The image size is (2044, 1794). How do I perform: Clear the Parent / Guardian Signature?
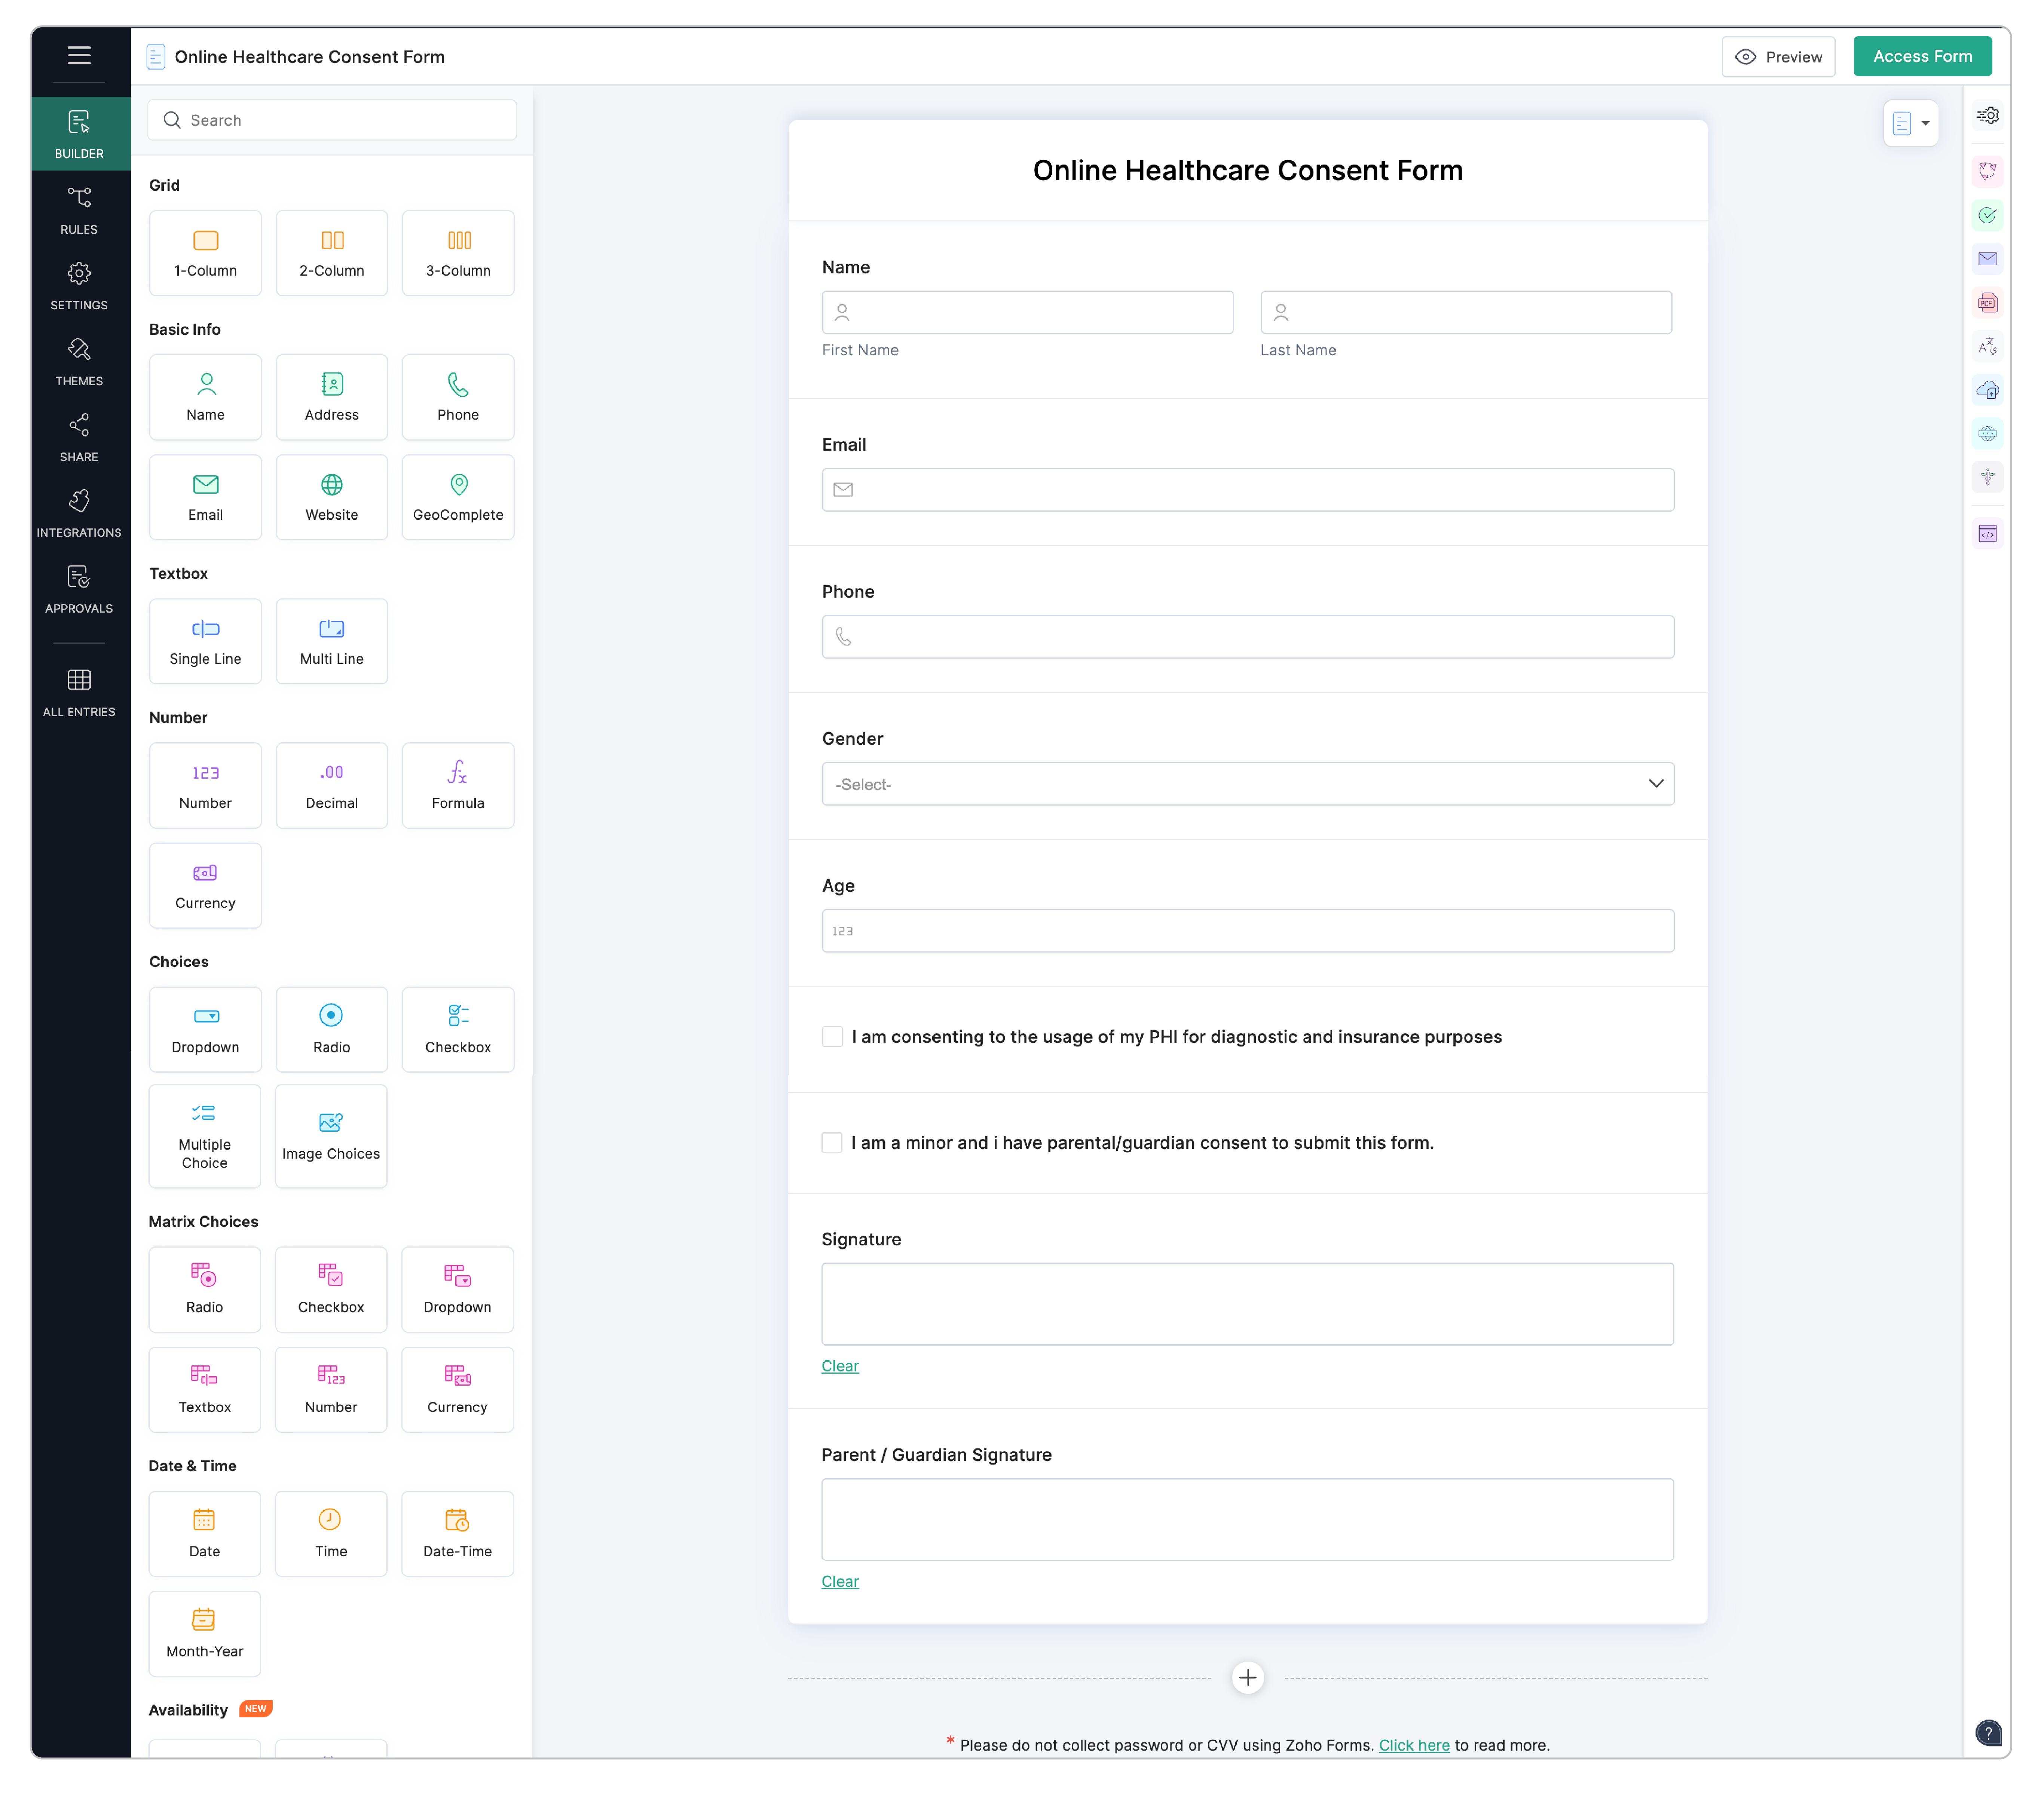840,1581
